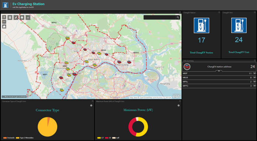Open Maximum Power chart settings gear
This screenshot has height=141, width=257.
tap(178, 106)
